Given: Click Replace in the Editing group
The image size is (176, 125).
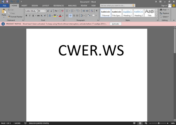Looking at the screenshot, I should click(165, 13).
